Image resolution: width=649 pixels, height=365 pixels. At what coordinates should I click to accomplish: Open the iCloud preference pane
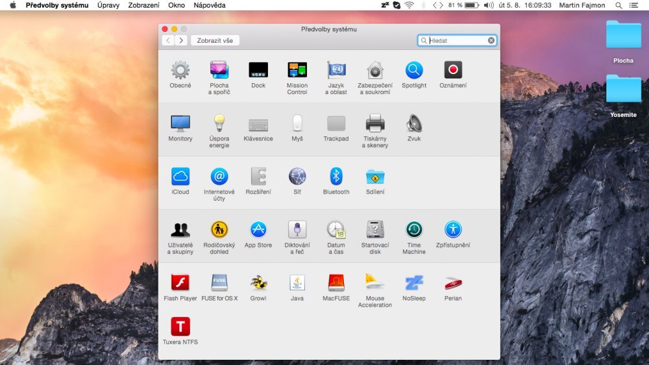click(x=180, y=177)
